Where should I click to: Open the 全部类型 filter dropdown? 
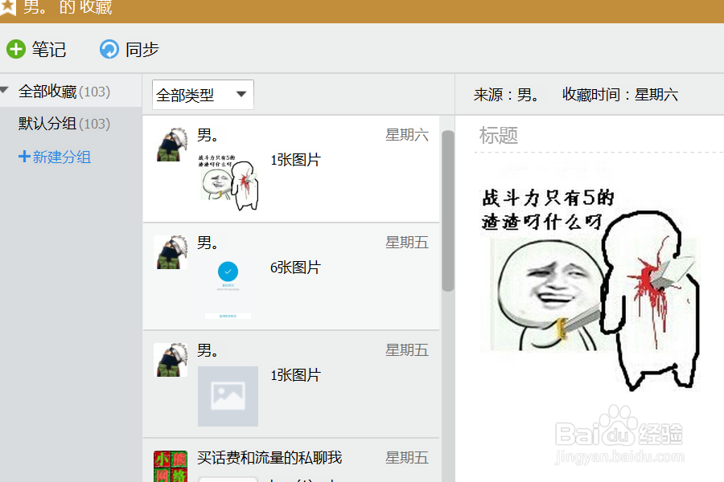[x=203, y=95]
